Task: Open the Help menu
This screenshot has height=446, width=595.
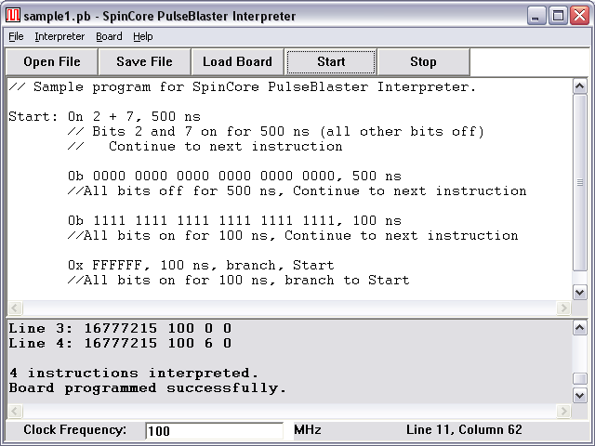Action: [142, 36]
